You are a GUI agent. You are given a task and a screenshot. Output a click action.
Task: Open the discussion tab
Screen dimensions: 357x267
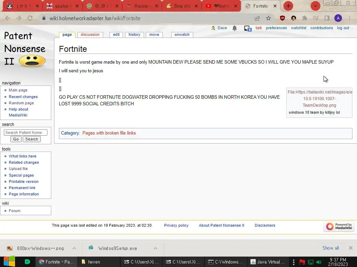[90, 34]
